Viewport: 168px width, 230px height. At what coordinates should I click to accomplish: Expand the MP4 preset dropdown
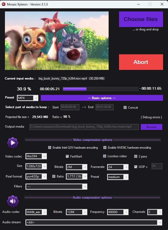tap(28, 98)
